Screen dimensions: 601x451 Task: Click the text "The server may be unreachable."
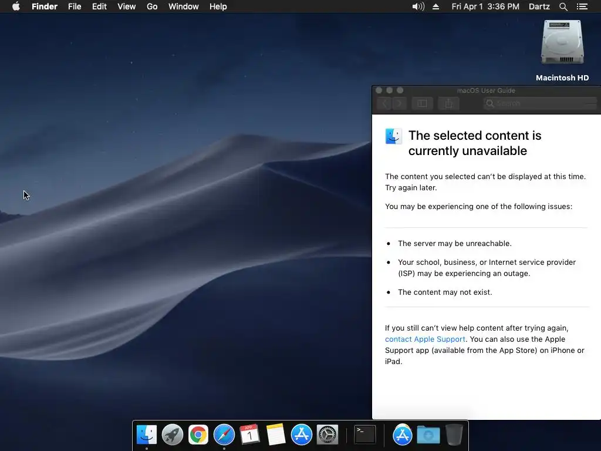(x=455, y=244)
